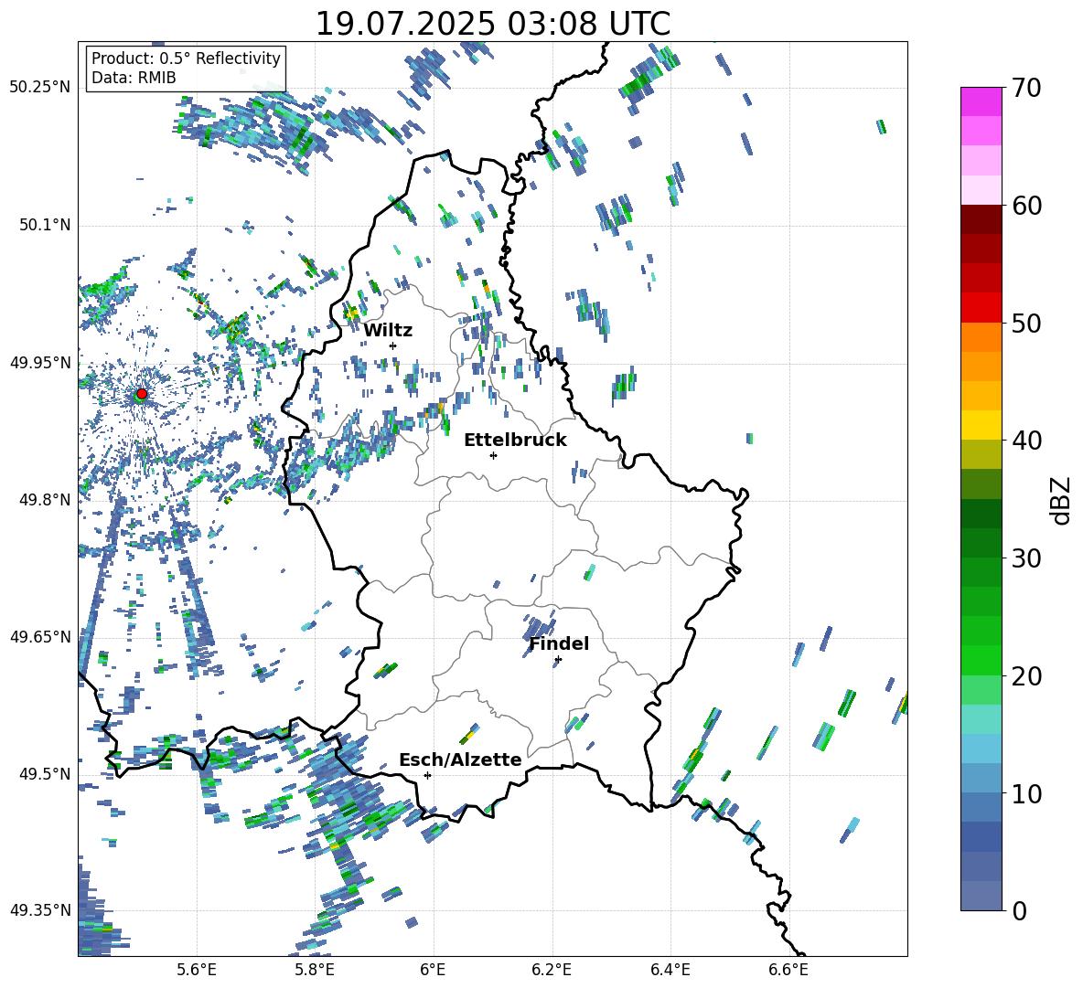Click the 5.8°E longitude label
1083x988 pixels.
coord(315,970)
